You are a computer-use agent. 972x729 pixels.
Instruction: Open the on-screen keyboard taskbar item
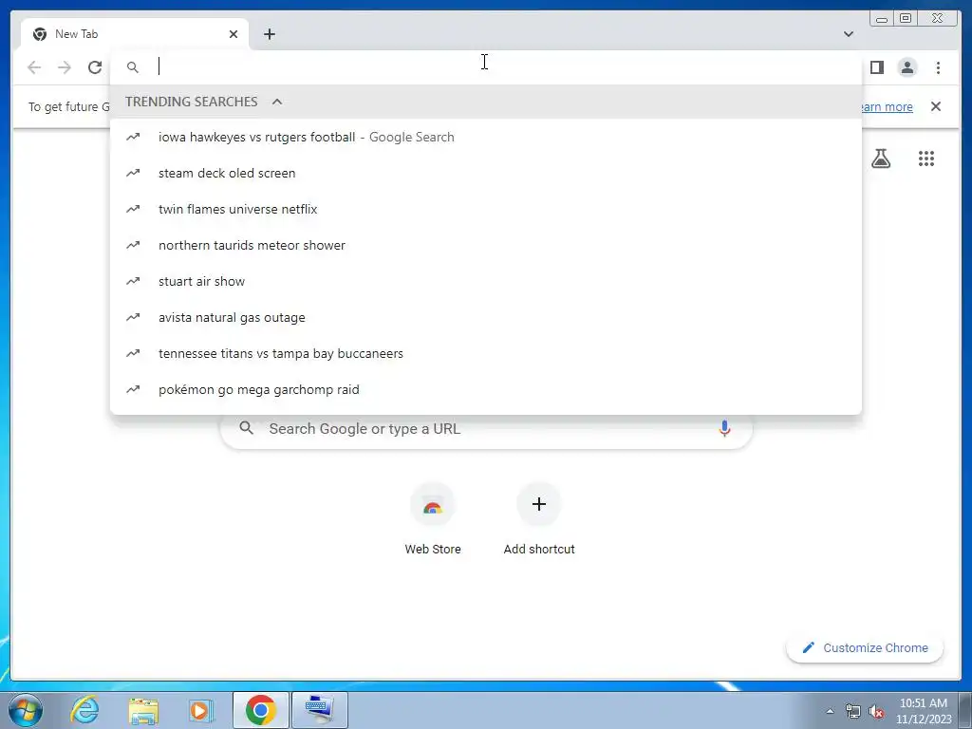click(x=319, y=710)
